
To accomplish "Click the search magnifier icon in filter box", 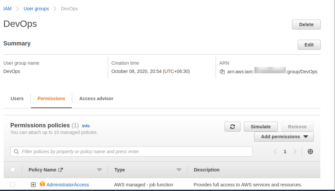I will (x=16, y=152).
